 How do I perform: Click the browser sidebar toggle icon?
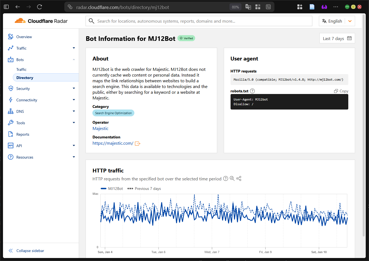[6, 7]
